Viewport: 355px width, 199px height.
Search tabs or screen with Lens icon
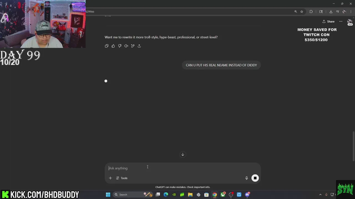321,12
